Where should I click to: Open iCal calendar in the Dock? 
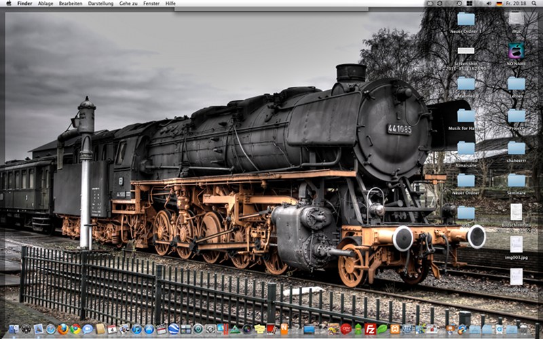112,329
